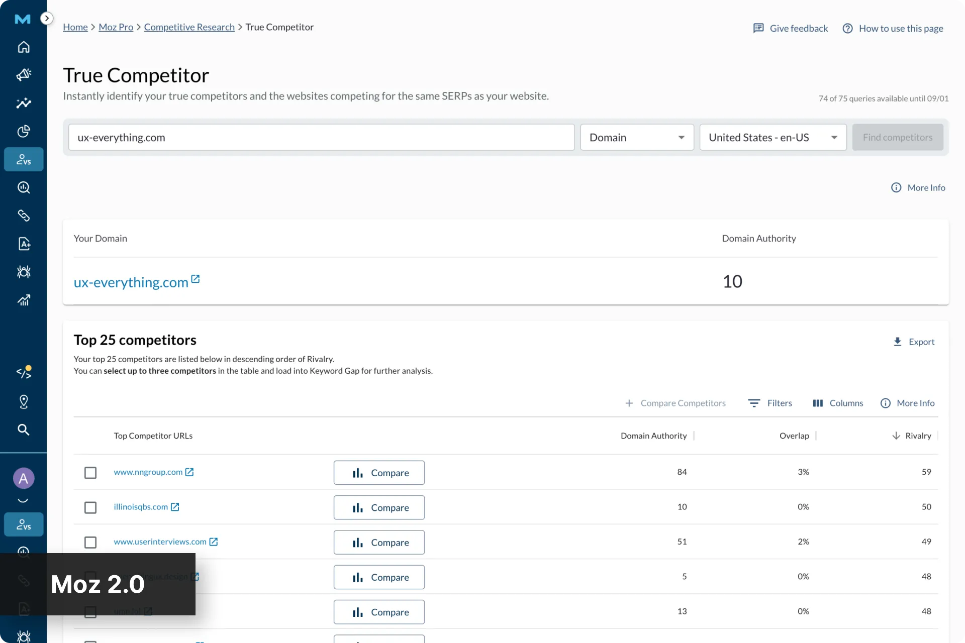This screenshot has height=643, width=965.
Task: Click Give feedback
Action: pos(791,28)
